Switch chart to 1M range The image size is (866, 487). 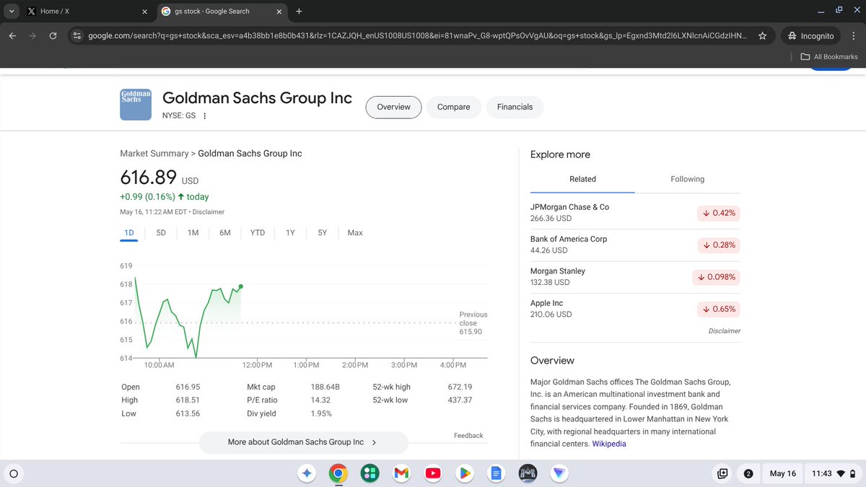pyautogui.click(x=193, y=232)
